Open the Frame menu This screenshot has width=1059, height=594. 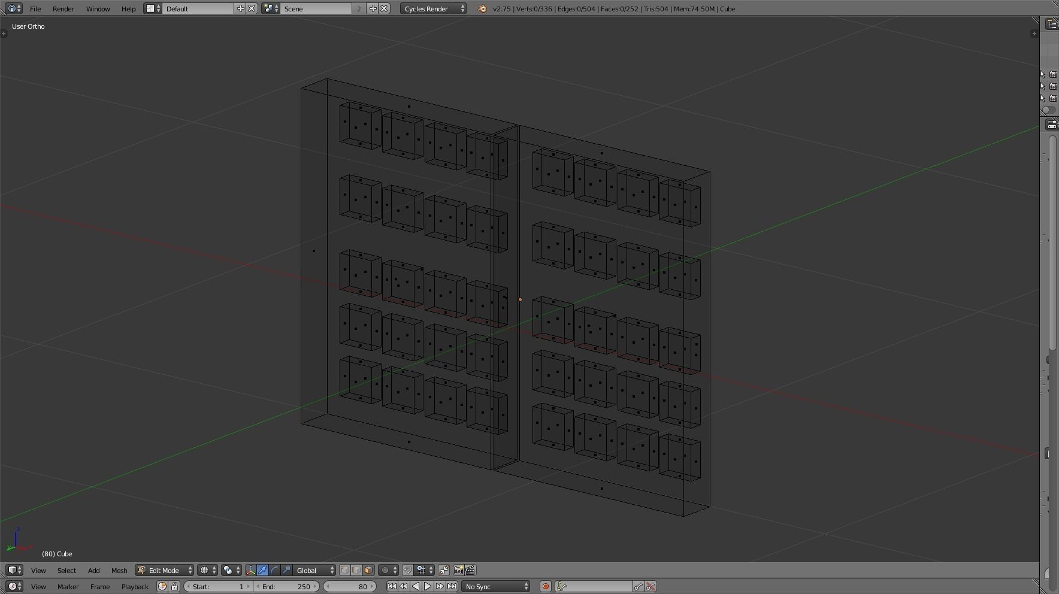(x=100, y=587)
